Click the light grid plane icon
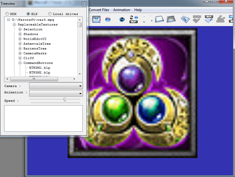 click(x=159, y=19)
